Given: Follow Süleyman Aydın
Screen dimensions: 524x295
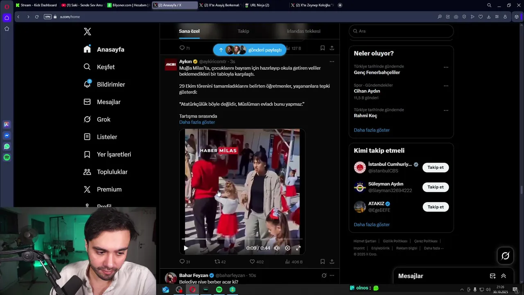Looking at the screenshot, I should click(x=436, y=187).
